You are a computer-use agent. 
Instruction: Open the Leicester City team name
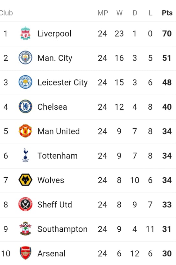pyautogui.click(x=62, y=83)
